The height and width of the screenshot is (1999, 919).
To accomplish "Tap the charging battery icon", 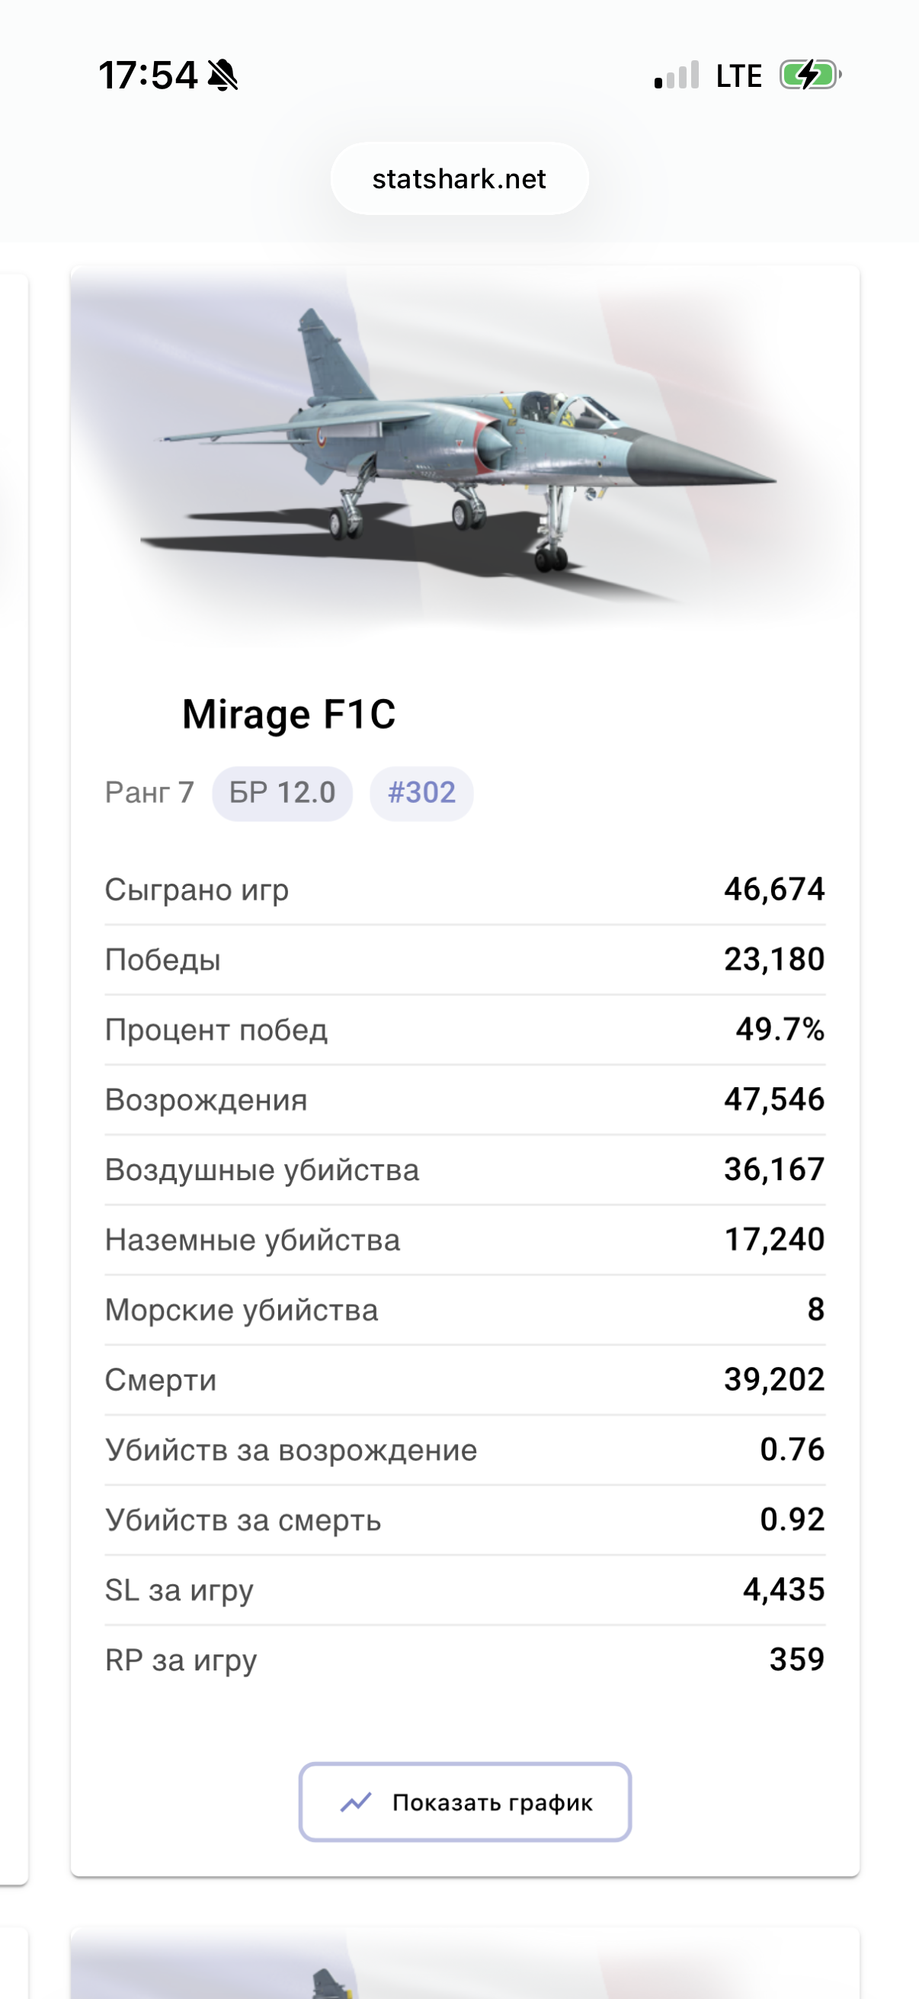I will coord(811,75).
